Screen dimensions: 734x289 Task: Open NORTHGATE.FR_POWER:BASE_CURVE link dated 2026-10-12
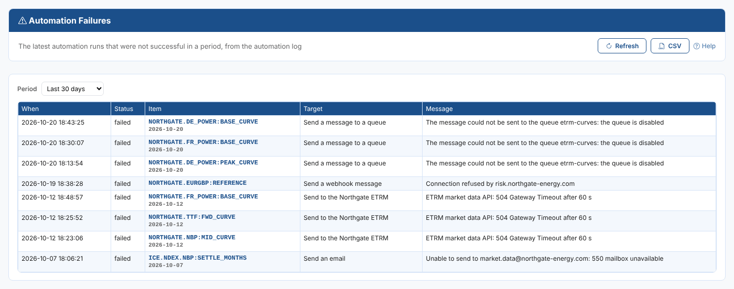coord(203,196)
